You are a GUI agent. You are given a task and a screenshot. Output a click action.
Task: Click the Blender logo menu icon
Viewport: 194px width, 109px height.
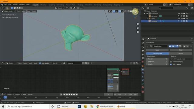tap(2, 5)
